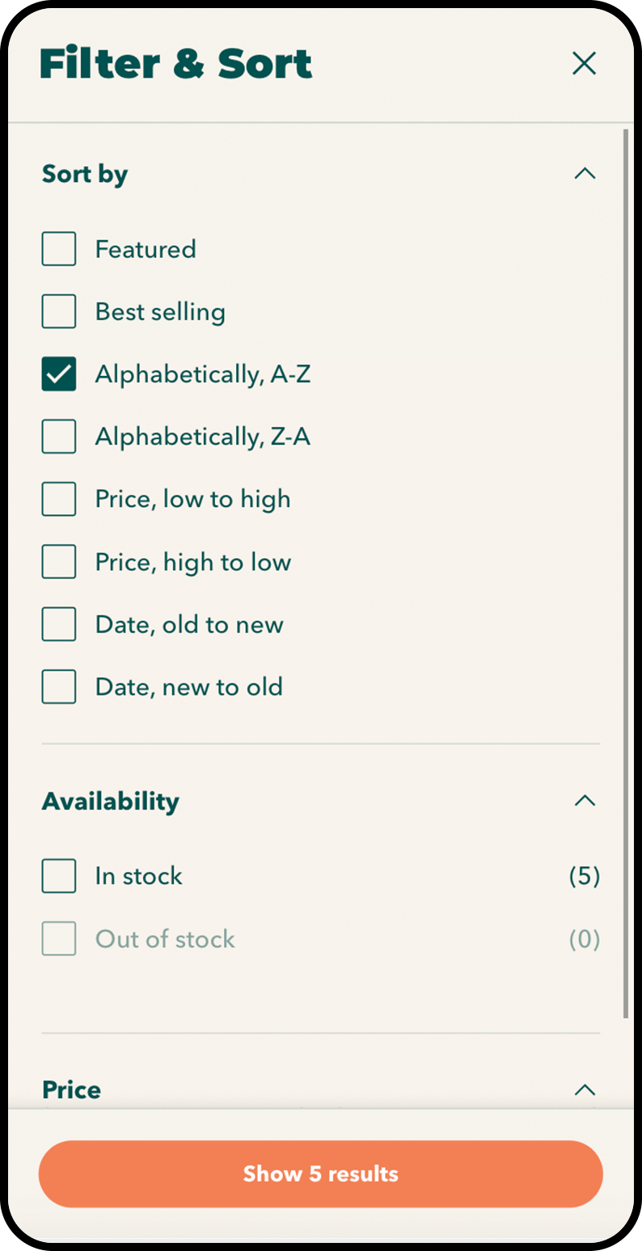Click the vertical scrollbar of filter panel
The image size is (642, 1251).
click(627, 566)
